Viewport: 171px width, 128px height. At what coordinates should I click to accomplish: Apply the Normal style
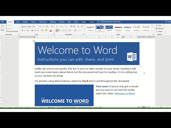[90, 28]
